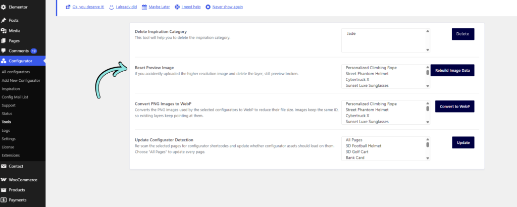Viewport: 517px width, 207px height.
Task: Go to All configurators submenu
Action: point(16,72)
